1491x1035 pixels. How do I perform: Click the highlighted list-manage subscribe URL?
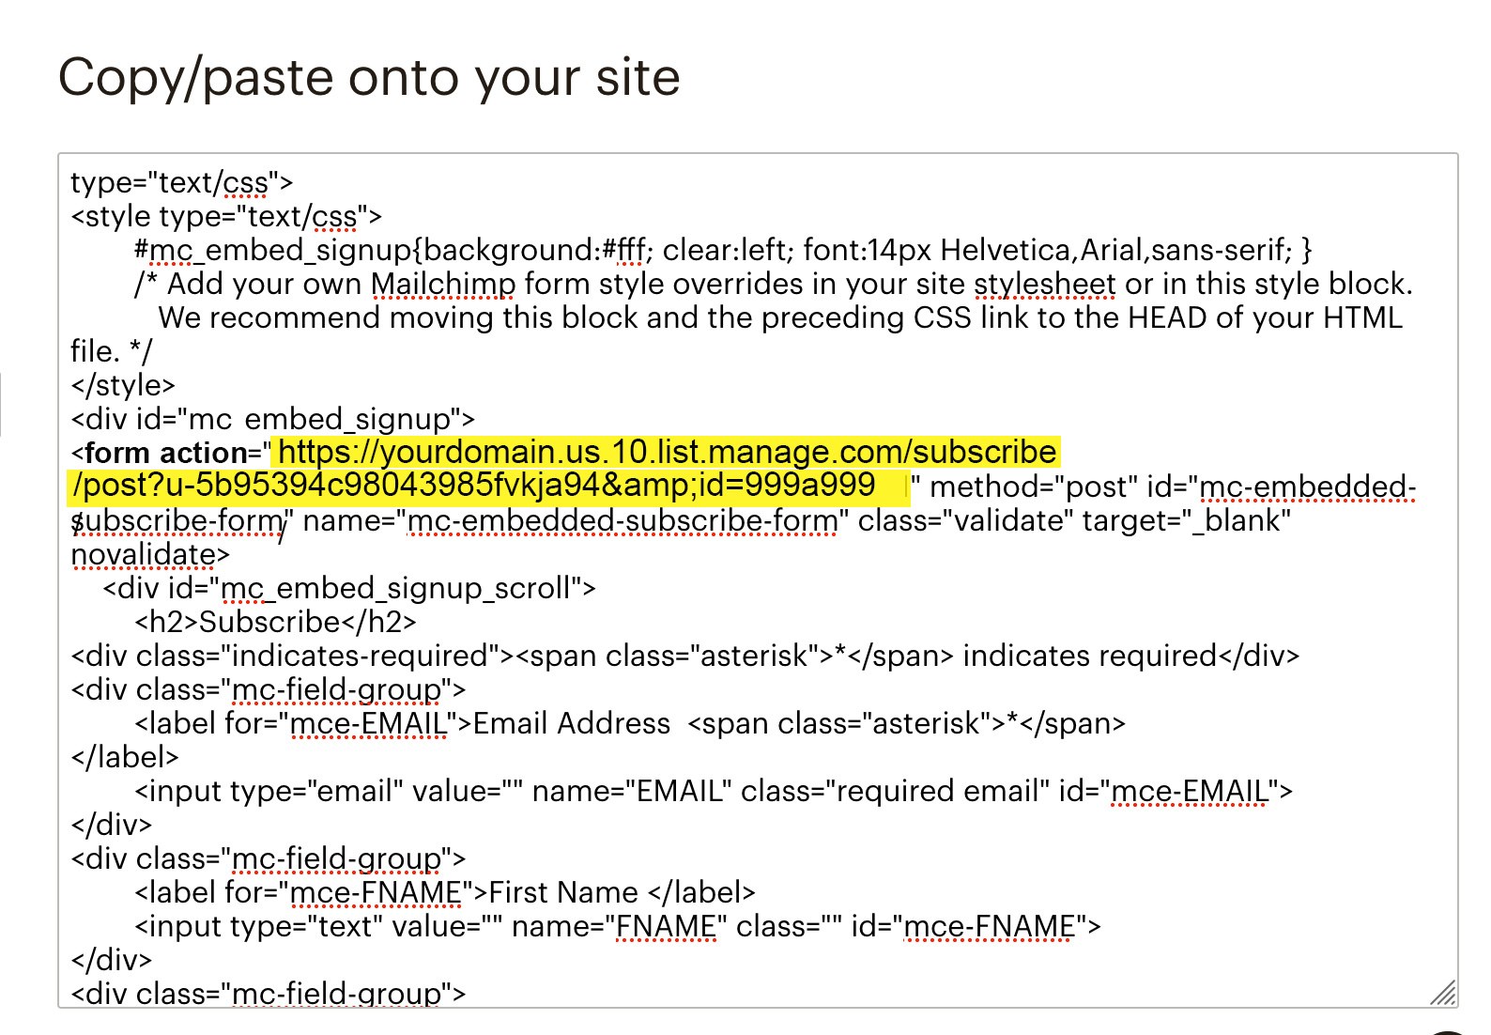coord(667,452)
